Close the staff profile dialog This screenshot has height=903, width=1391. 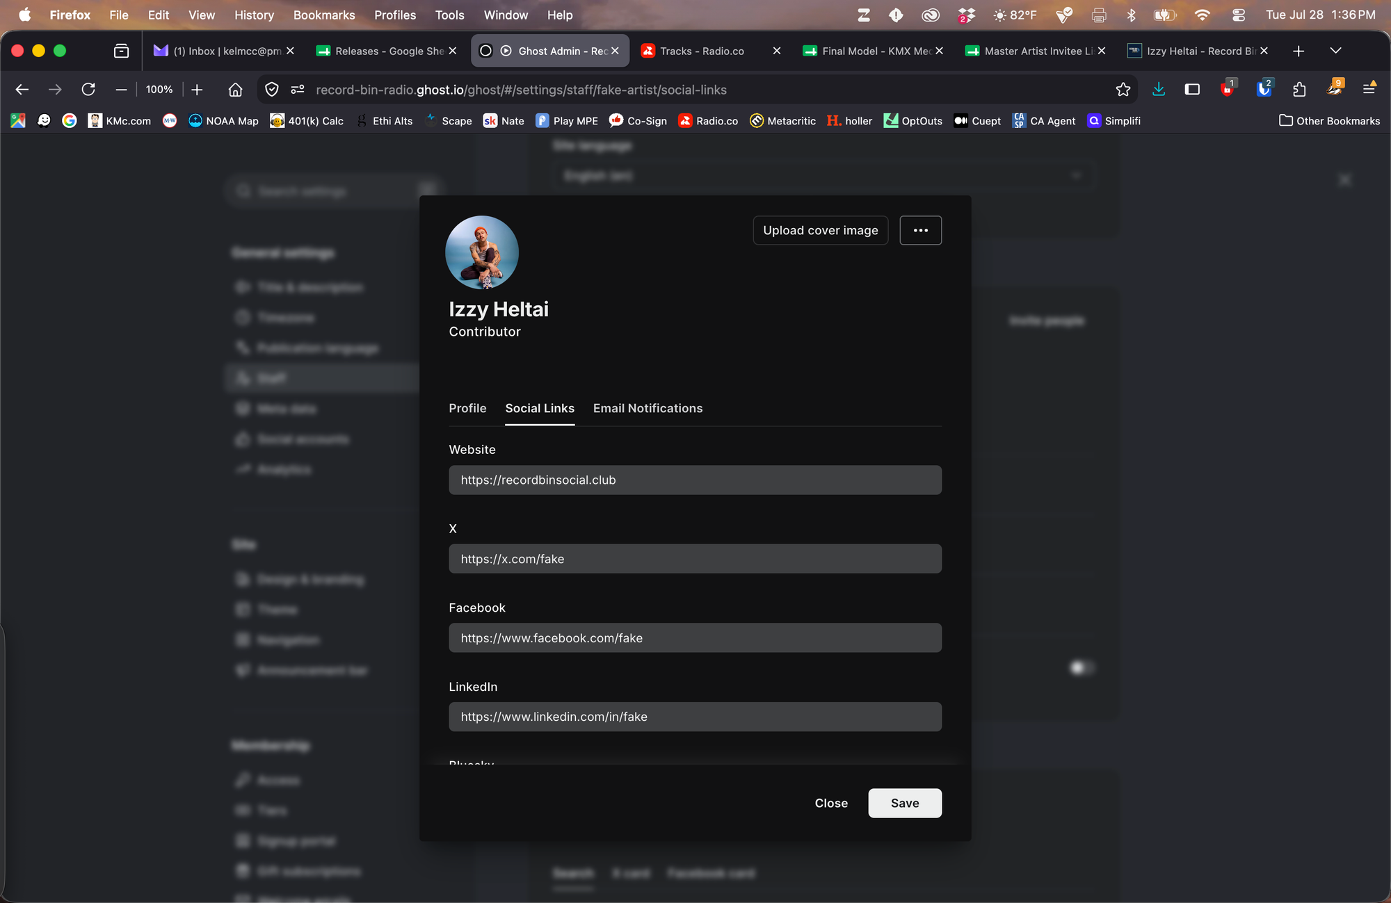(x=831, y=803)
